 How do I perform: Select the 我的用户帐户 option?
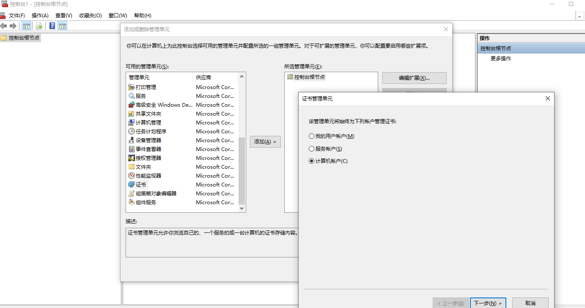(311, 136)
